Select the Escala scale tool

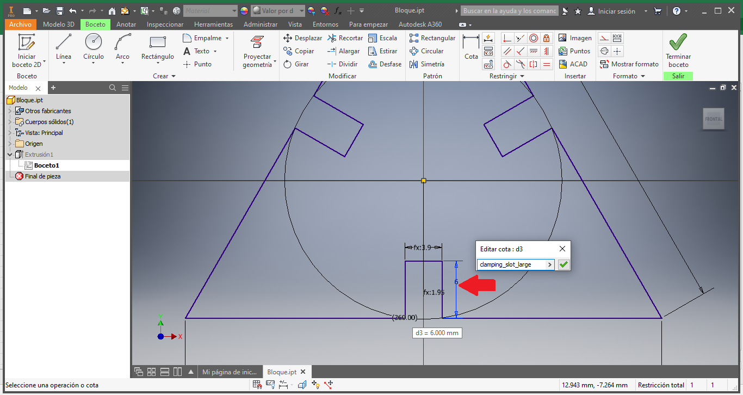382,38
